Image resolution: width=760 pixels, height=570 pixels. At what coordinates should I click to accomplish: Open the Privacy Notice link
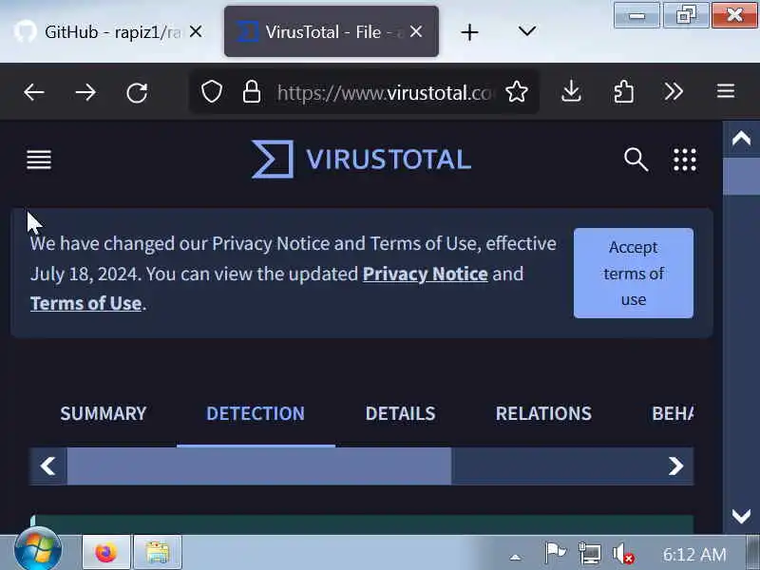425,274
